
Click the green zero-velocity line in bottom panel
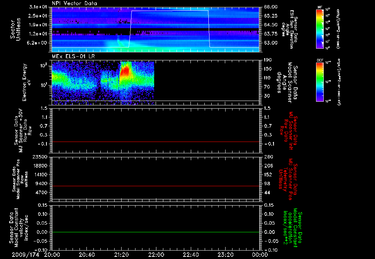[x=156, y=232]
